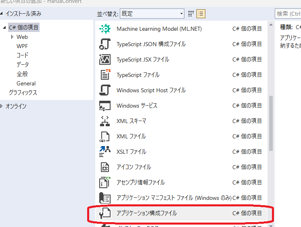Select TypeScript JSX ファイル template

[181, 59]
